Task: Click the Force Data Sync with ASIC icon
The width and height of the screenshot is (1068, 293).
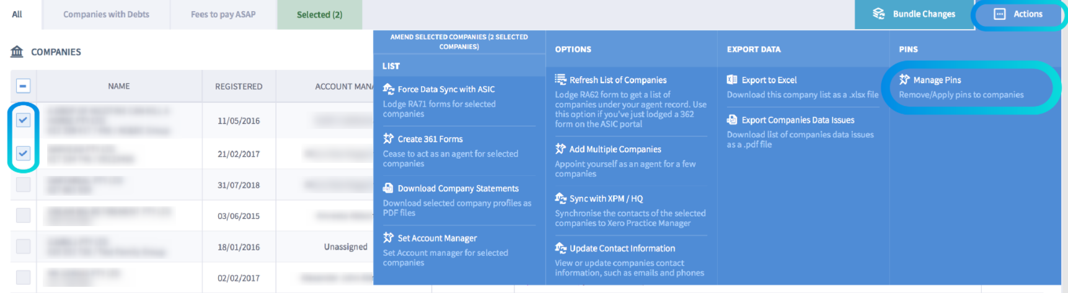Action: [389, 89]
